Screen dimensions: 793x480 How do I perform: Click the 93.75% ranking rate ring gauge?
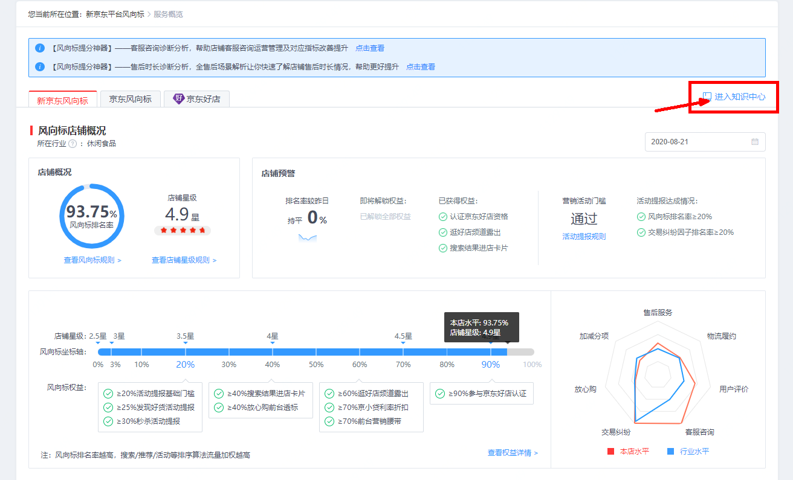(92, 216)
